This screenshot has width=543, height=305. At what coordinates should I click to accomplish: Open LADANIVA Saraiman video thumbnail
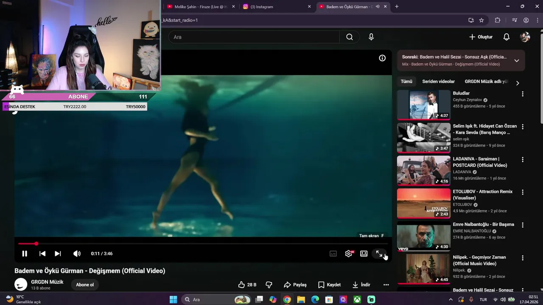point(424,170)
